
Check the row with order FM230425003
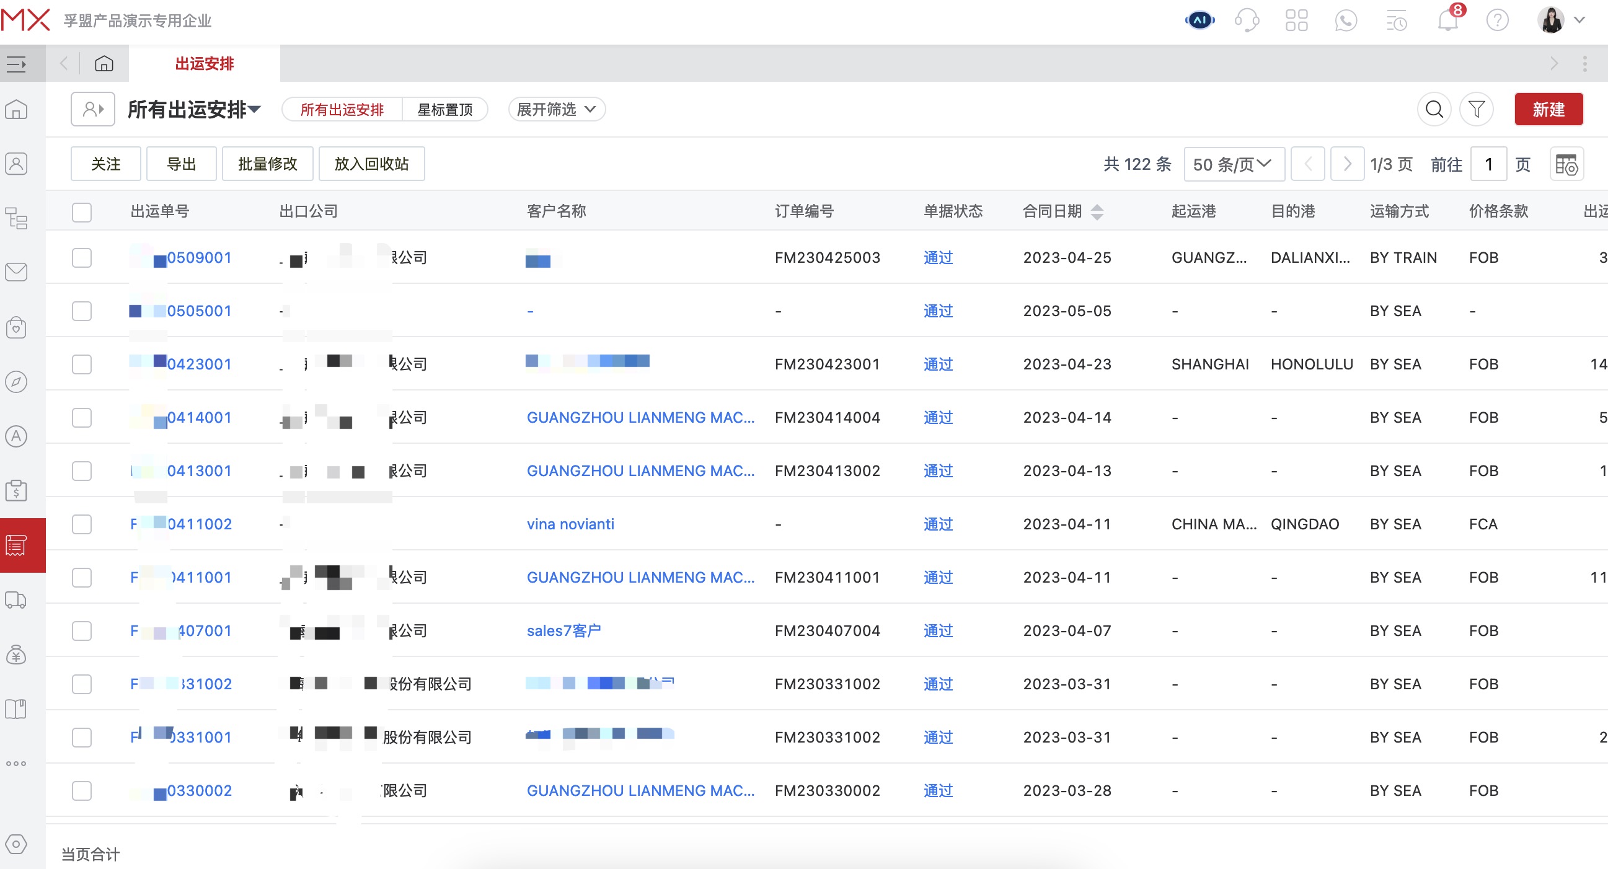(x=82, y=258)
